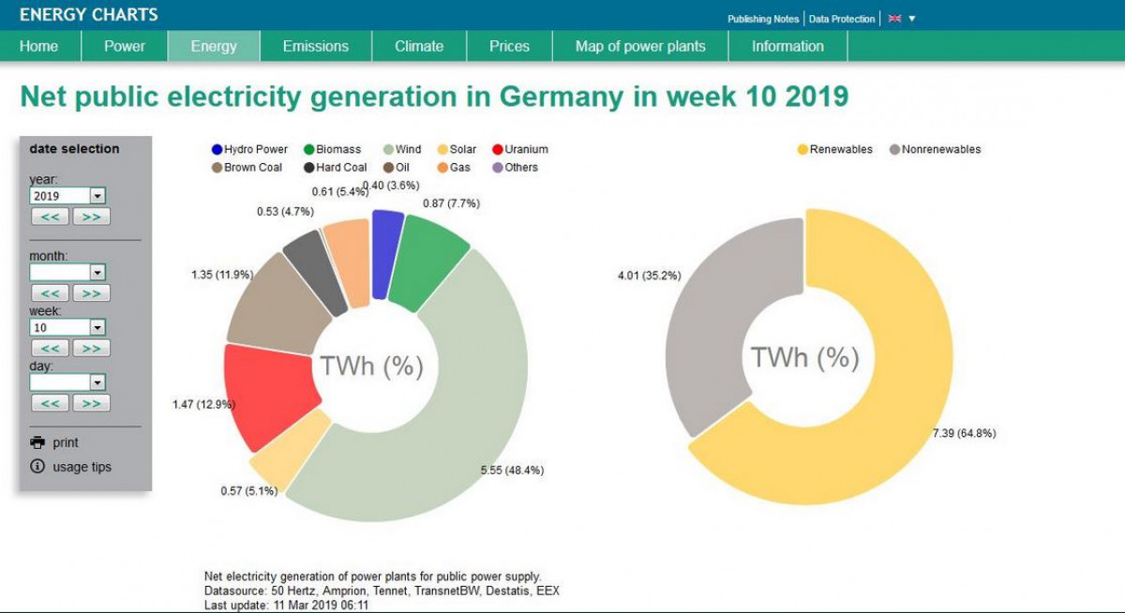Toggle Brown Coal legend entry

point(247,167)
